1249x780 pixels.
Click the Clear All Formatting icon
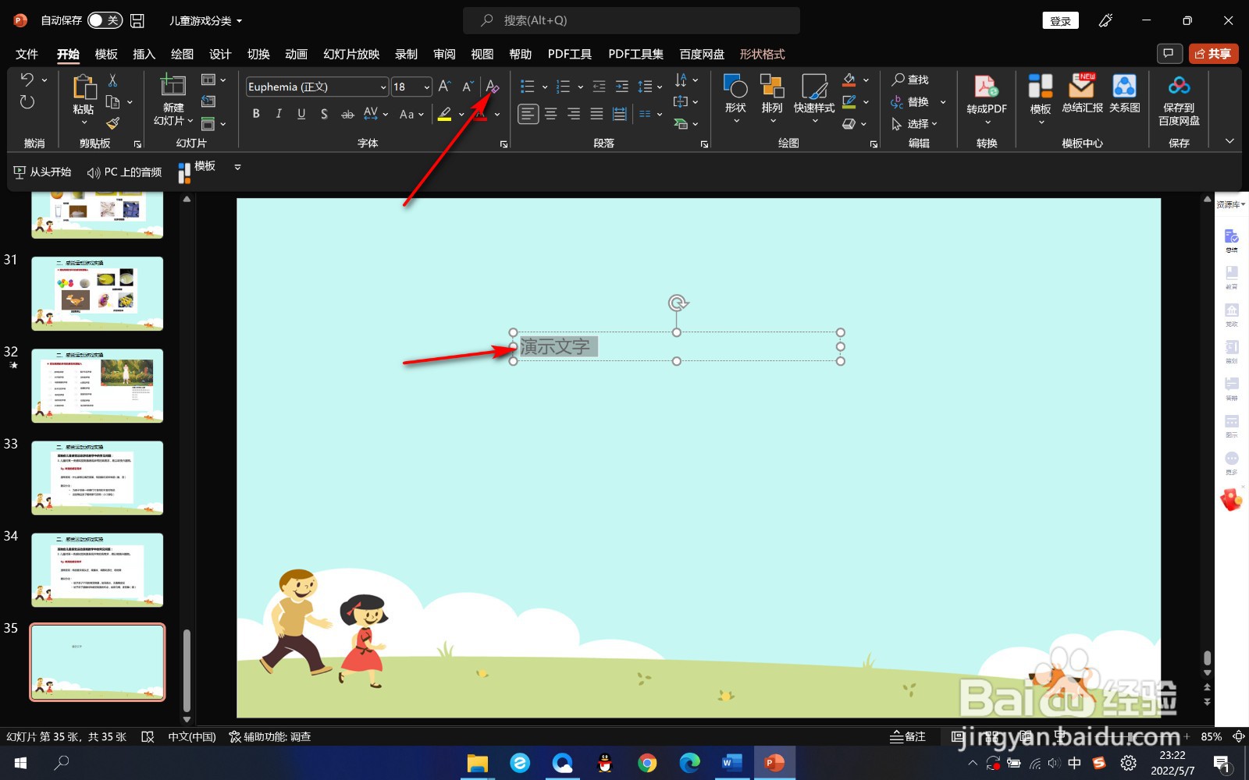(492, 87)
